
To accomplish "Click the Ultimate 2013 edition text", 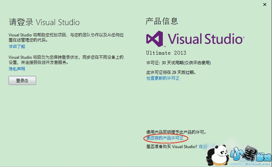I will tap(166, 53).
